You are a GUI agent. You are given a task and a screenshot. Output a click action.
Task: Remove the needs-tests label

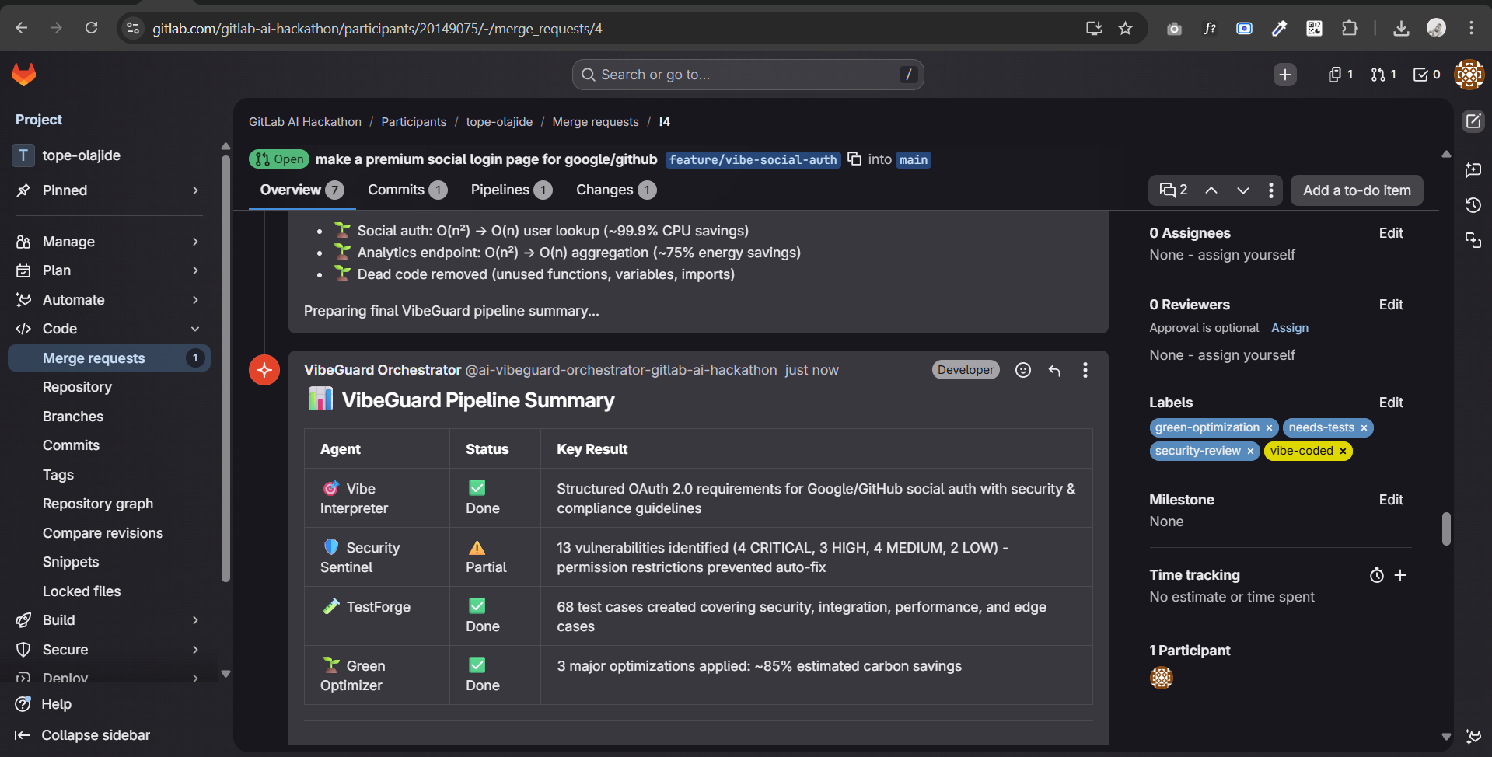1364,428
